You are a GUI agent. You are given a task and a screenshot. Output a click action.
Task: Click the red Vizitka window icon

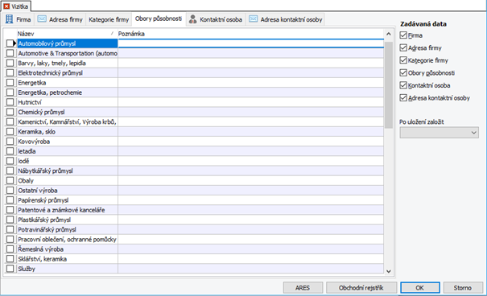[x=6, y=6]
